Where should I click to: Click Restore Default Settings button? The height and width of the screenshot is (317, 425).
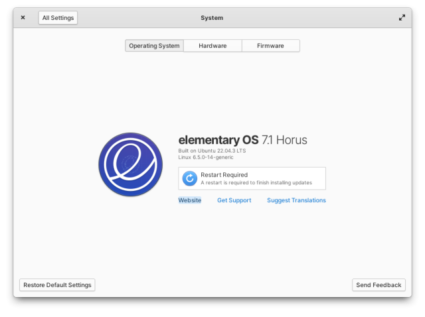click(x=57, y=285)
